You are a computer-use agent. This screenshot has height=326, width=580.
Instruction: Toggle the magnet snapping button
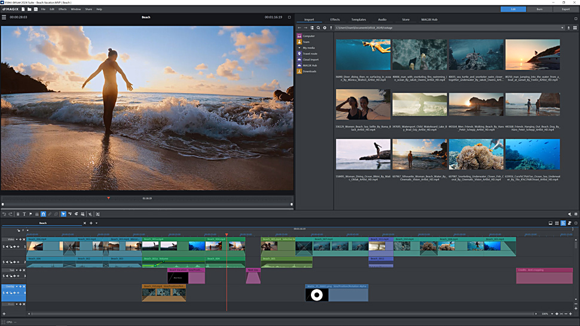[43, 214]
